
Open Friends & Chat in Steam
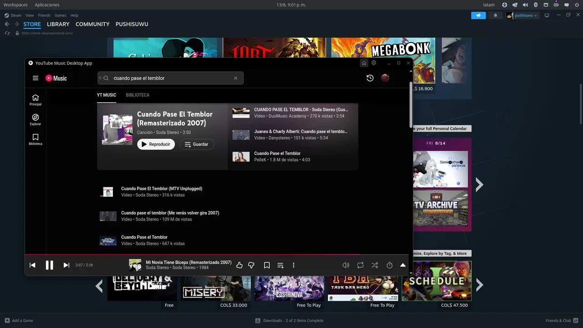point(562,321)
